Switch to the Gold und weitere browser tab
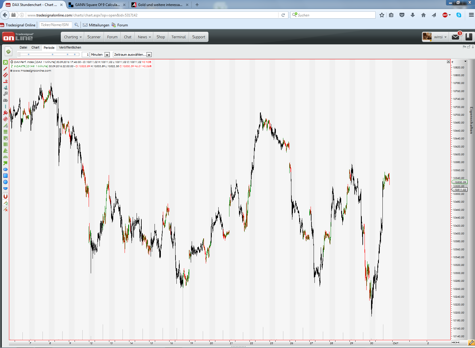 [160, 5]
